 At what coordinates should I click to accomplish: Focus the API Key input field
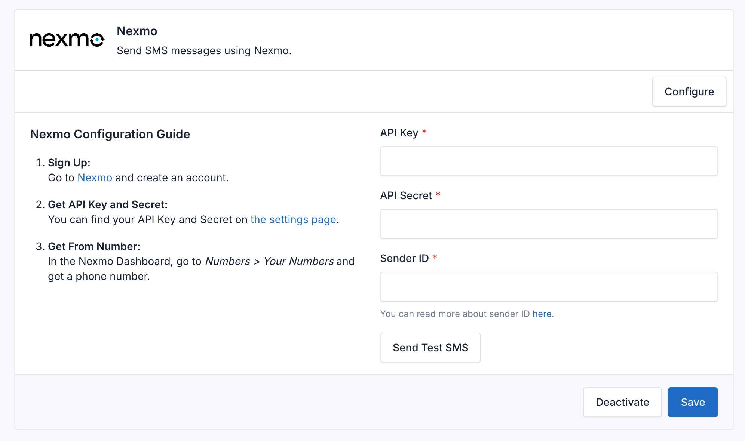(549, 161)
